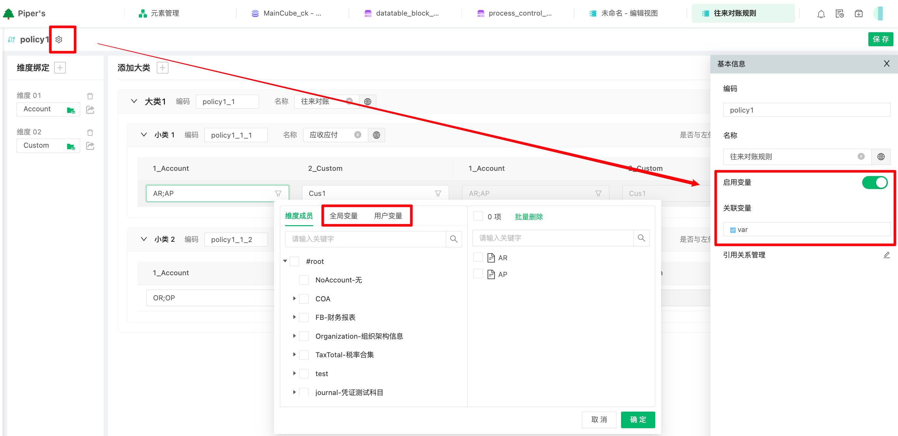The image size is (898, 436).
Task: Expand the FB-财务报表 tree node
Action: [x=294, y=317]
